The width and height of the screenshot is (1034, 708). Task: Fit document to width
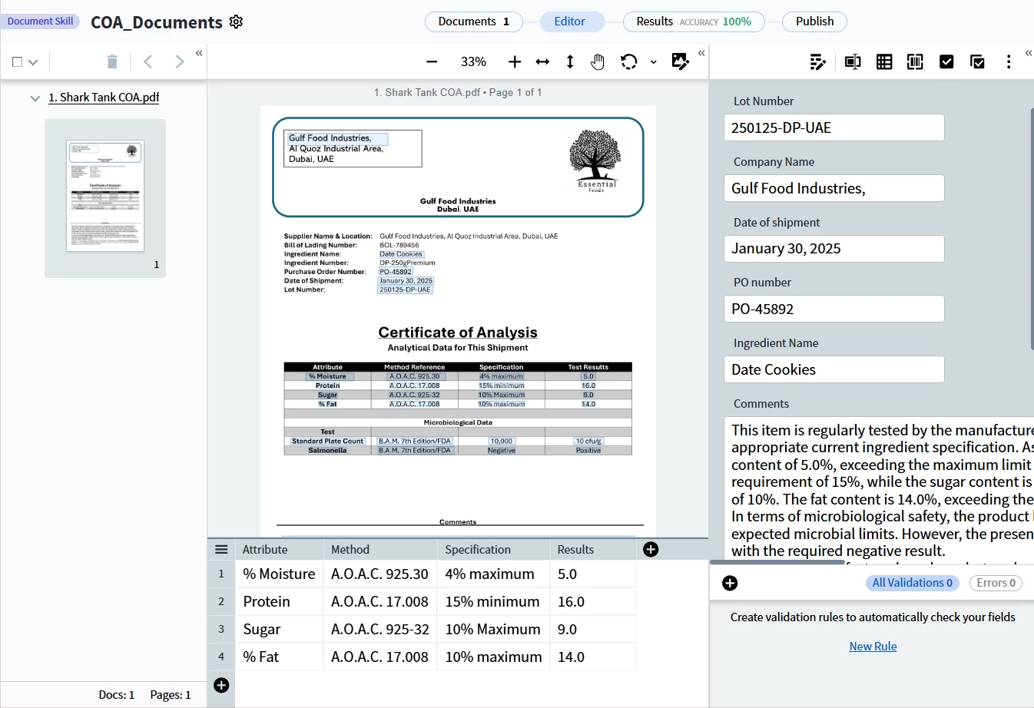point(542,61)
